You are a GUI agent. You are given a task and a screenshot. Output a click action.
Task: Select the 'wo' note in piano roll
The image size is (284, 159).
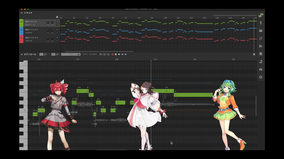[x=82, y=91]
